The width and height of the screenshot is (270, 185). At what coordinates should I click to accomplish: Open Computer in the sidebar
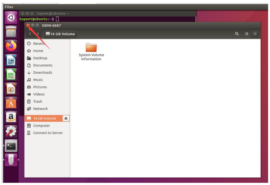[47, 126]
